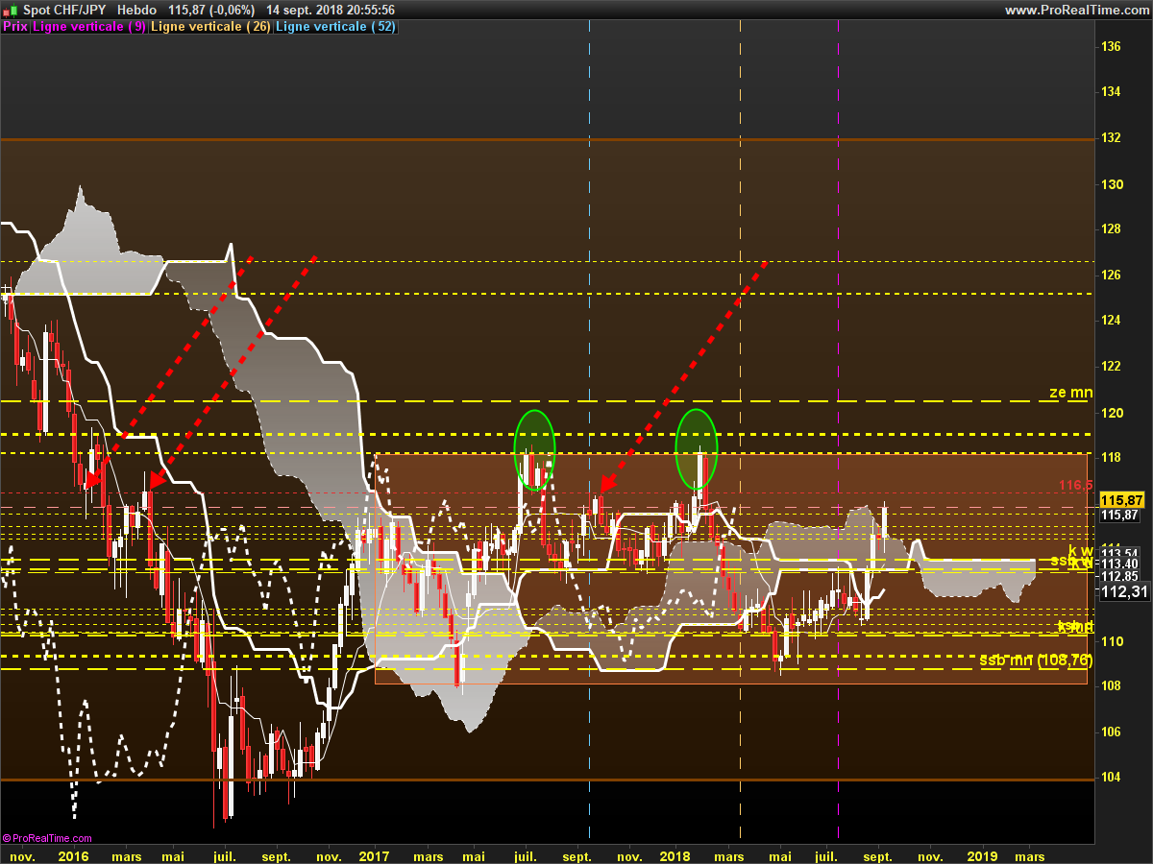Click the 115,87 (-0,06%) price readout
Screen dimensions: 1153x864
pos(211,10)
